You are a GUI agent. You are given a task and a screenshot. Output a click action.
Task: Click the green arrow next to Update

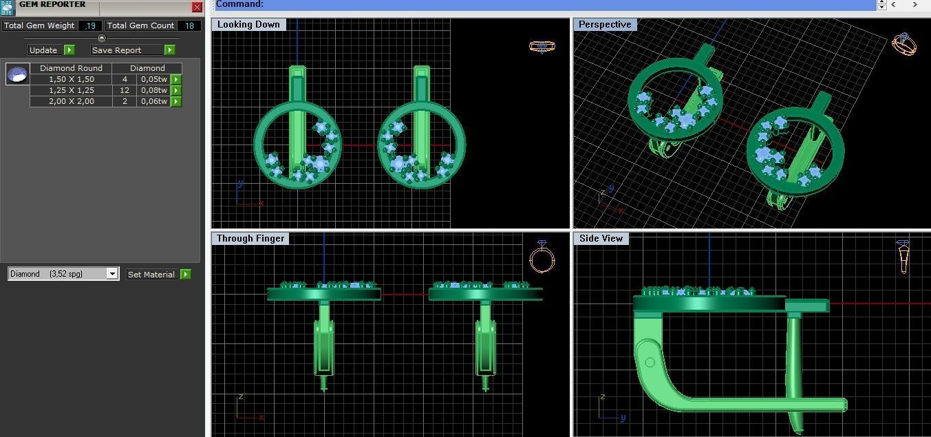(x=69, y=50)
